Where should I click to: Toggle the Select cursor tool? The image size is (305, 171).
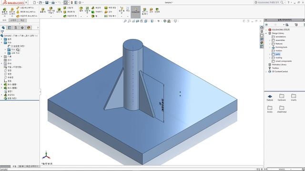[66, 2]
